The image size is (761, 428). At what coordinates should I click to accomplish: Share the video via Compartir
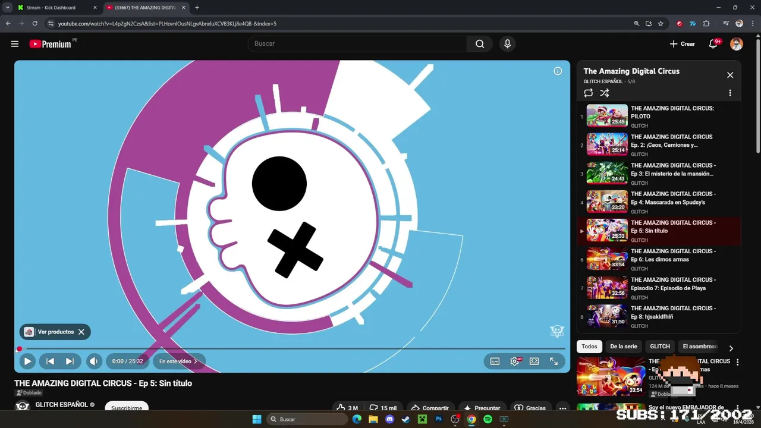point(430,408)
